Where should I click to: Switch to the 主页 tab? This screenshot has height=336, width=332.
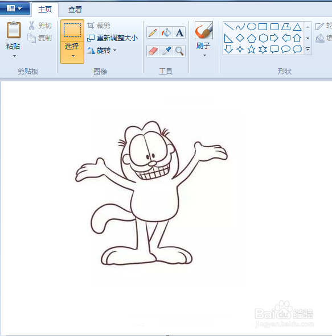point(45,10)
